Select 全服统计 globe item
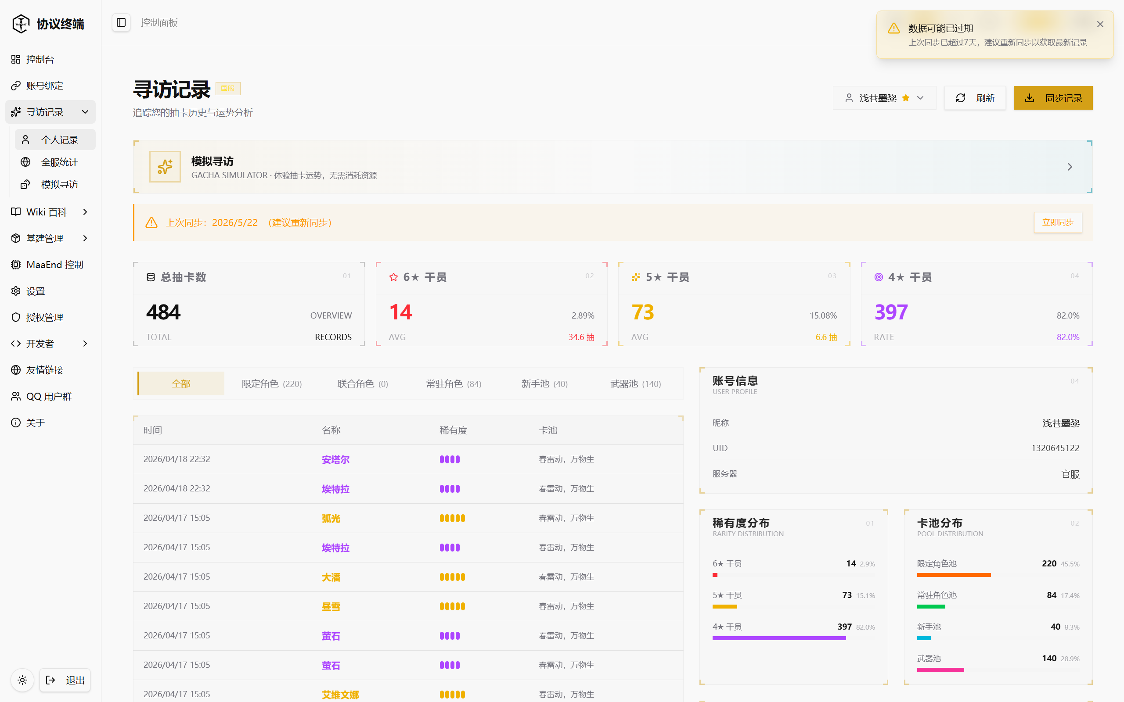 pos(55,162)
